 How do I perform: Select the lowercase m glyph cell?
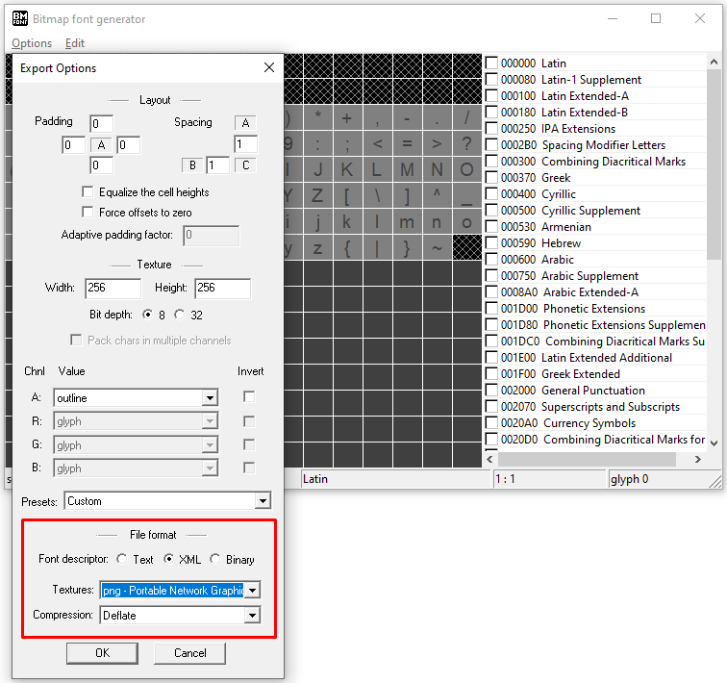[x=407, y=221]
